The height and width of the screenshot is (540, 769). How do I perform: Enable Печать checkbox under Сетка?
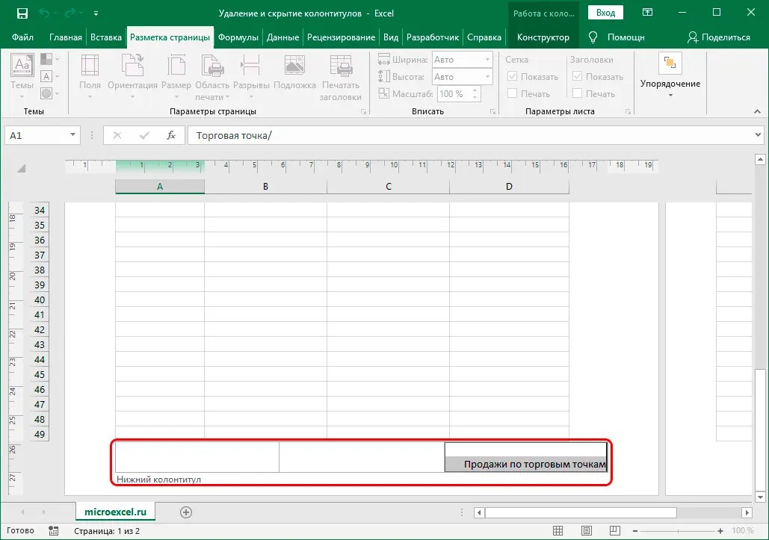click(513, 93)
